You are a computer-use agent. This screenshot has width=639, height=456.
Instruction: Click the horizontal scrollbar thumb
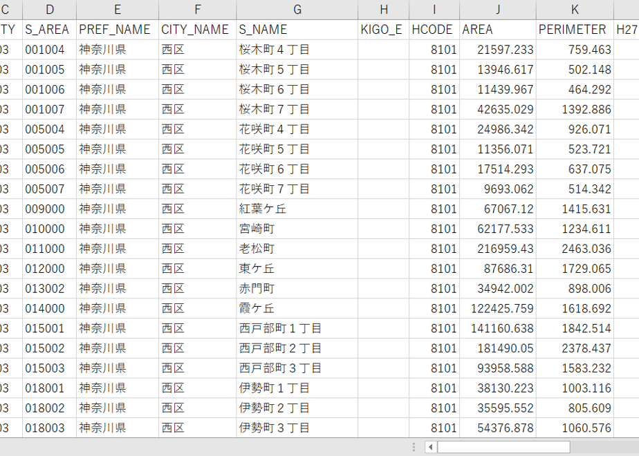(503, 447)
